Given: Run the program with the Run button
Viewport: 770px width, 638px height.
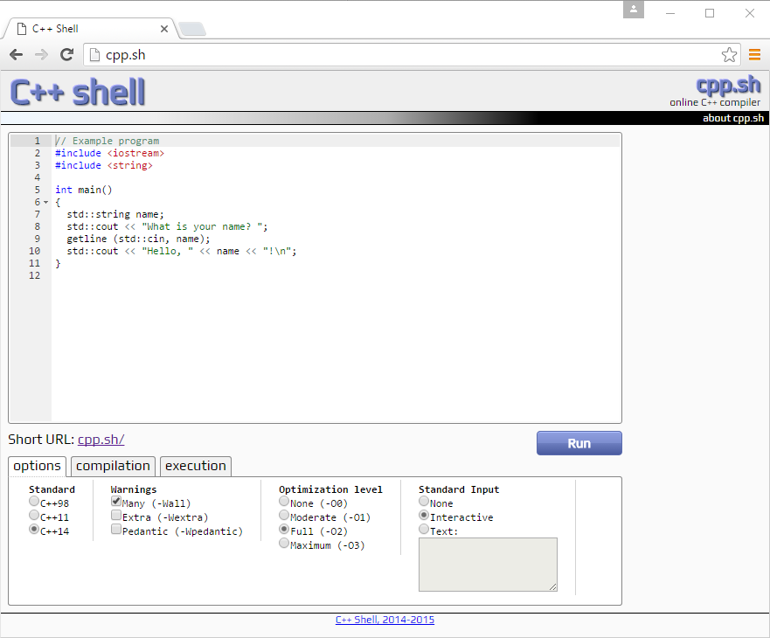Looking at the screenshot, I should tap(579, 443).
